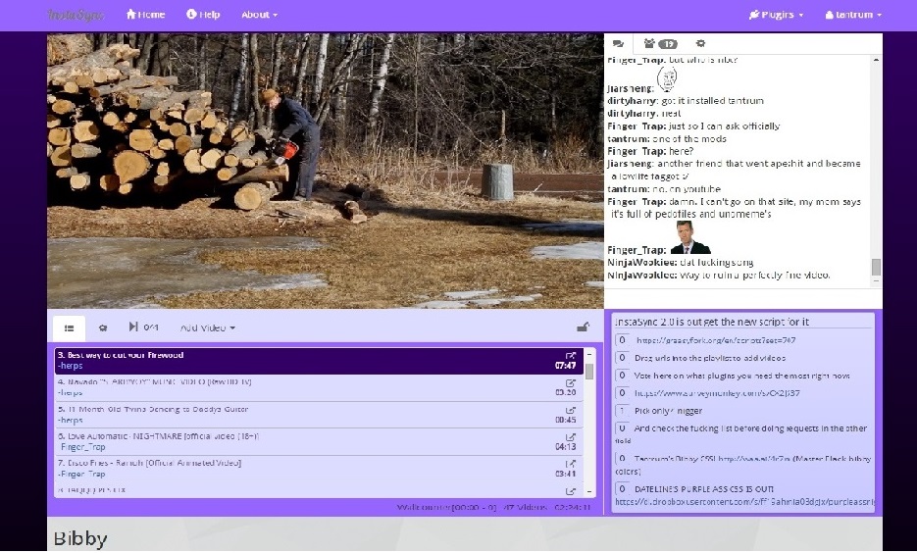Select the playlist list-view tab icon

(x=69, y=327)
